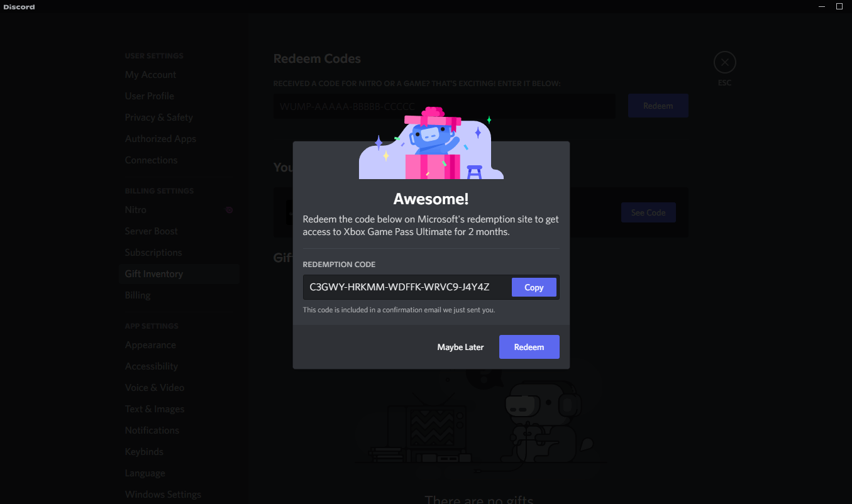Image resolution: width=852 pixels, height=504 pixels.
Task: Click the confirmation email notice text
Action: (399, 310)
